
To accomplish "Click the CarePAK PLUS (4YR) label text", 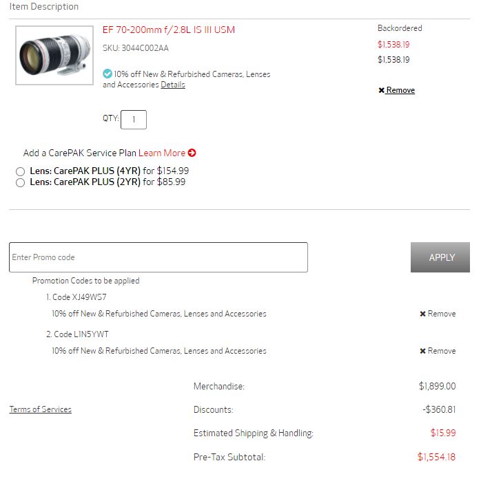I will 85,171.
